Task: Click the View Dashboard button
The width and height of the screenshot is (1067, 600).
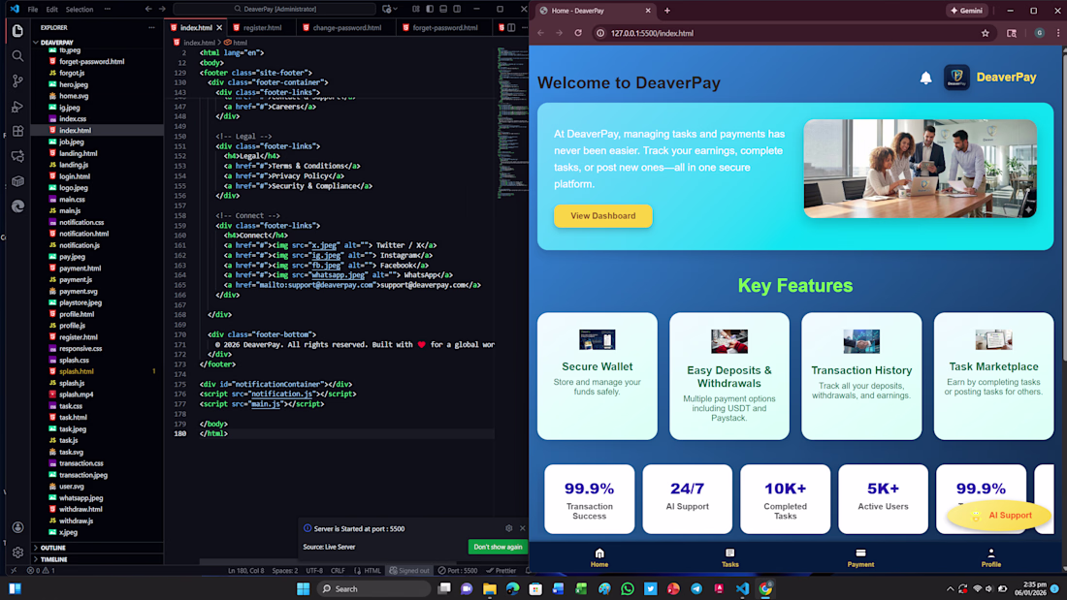Action: click(x=603, y=215)
